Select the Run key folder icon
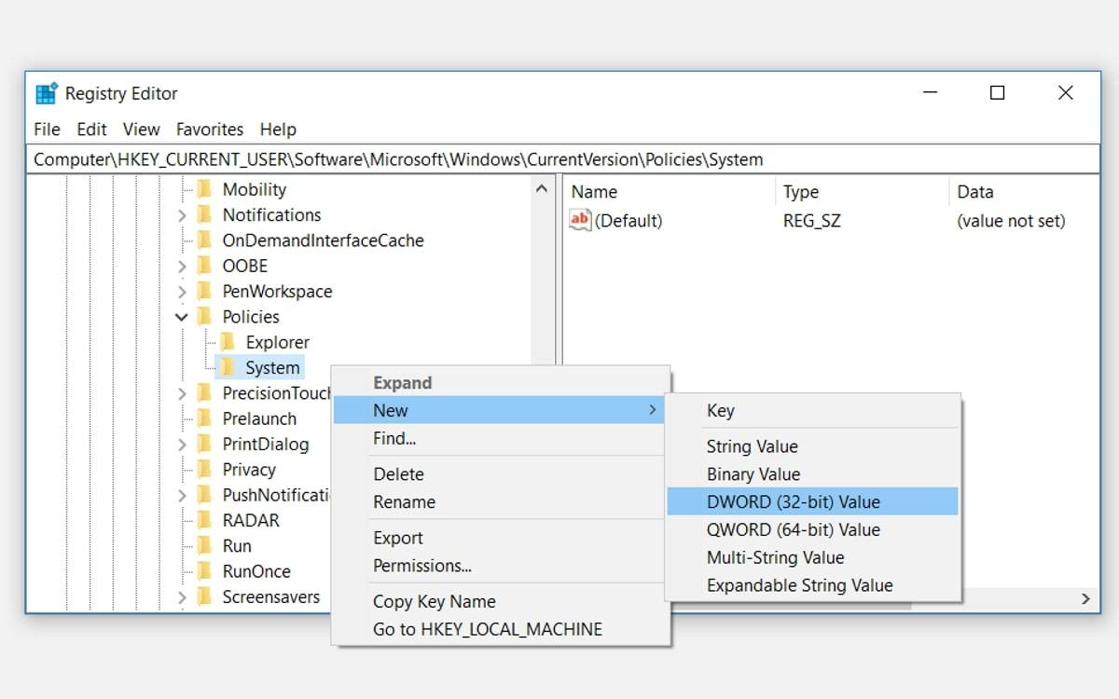1119x699 pixels. click(x=204, y=545)
